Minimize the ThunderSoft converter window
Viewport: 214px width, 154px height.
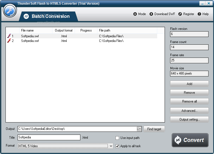[202, 3]
